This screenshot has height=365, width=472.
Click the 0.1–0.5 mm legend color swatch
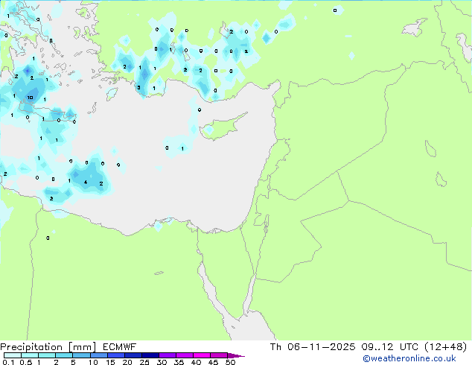(x=13, y=355)
